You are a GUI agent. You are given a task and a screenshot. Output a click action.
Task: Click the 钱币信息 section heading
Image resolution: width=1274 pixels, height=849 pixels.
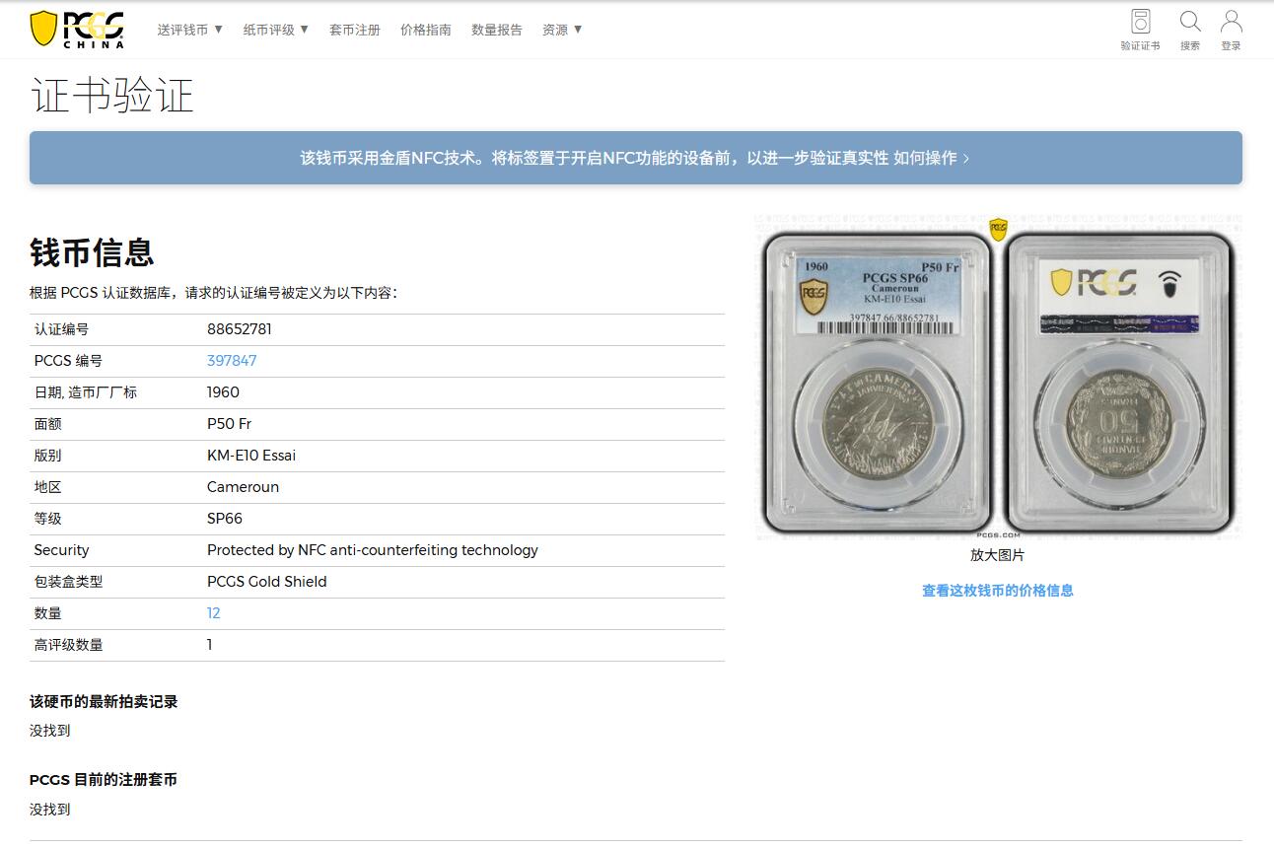tap(92, 252)
